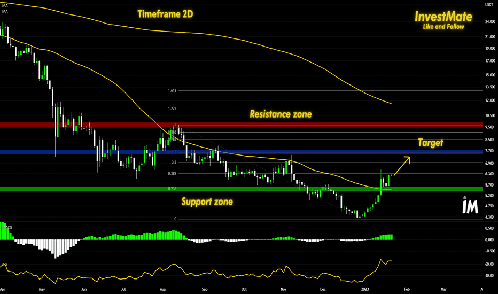Select the 1.272 Fibonacci level label

click(x=172, y=109)
